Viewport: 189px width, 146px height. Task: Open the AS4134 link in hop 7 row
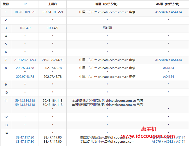click(176, 60)
